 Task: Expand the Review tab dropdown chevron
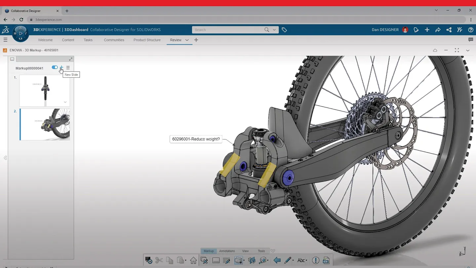click(x=187, y=40)
